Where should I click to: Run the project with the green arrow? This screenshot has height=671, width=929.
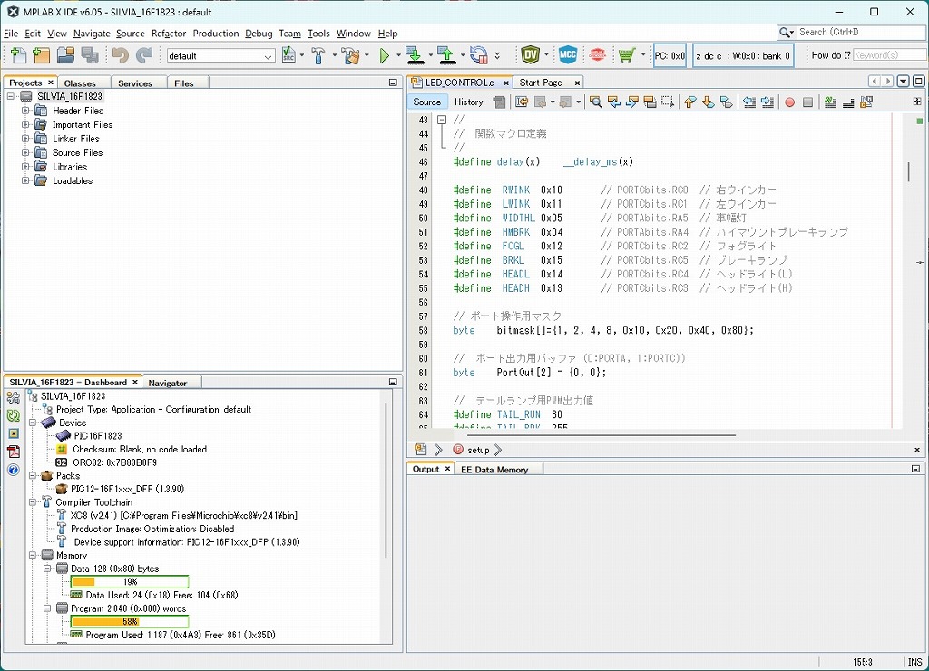[x=385, y=55]
